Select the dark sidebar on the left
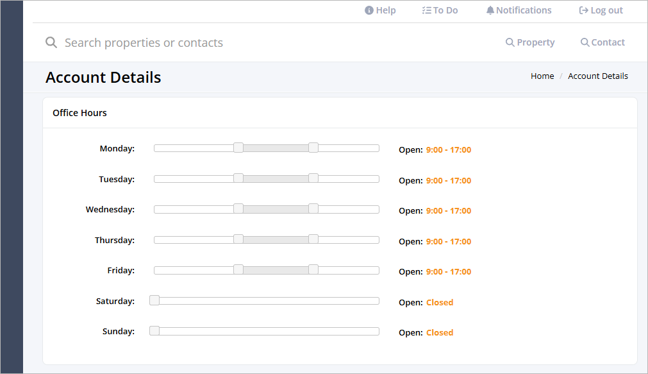Screen dimensions: 648x374 [x=12, y=187]
